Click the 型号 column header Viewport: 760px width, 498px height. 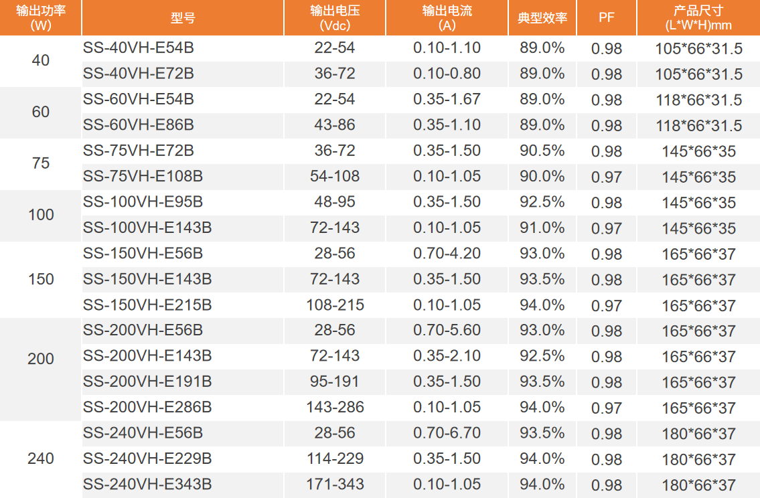pos(182,18)
